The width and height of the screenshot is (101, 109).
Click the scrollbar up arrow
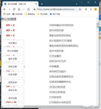[97, 18]
